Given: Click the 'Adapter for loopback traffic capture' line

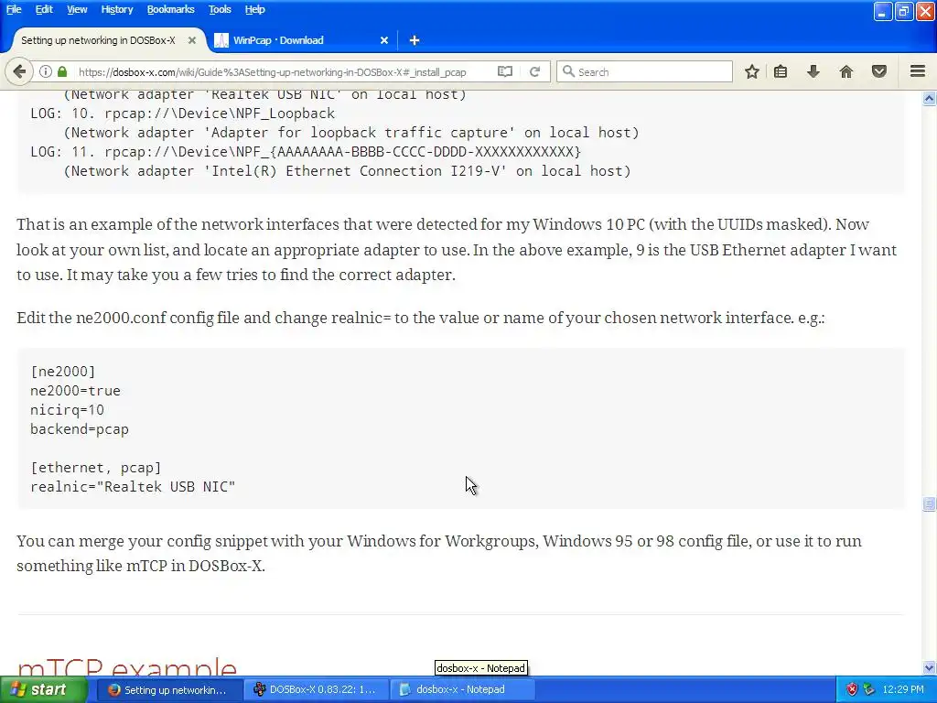Looking at the screenshot, I should click(350, 133).
